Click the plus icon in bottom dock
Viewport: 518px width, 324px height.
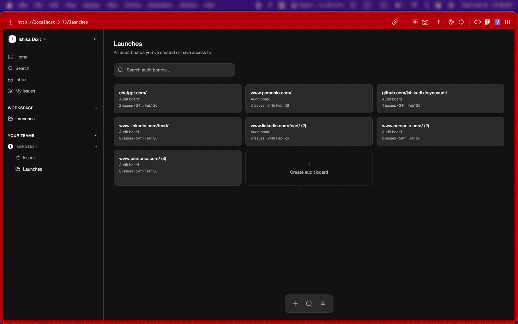[295, 304]
